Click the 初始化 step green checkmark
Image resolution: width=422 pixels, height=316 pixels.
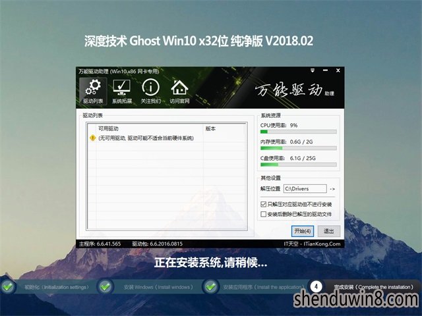[x=8, y=287]
